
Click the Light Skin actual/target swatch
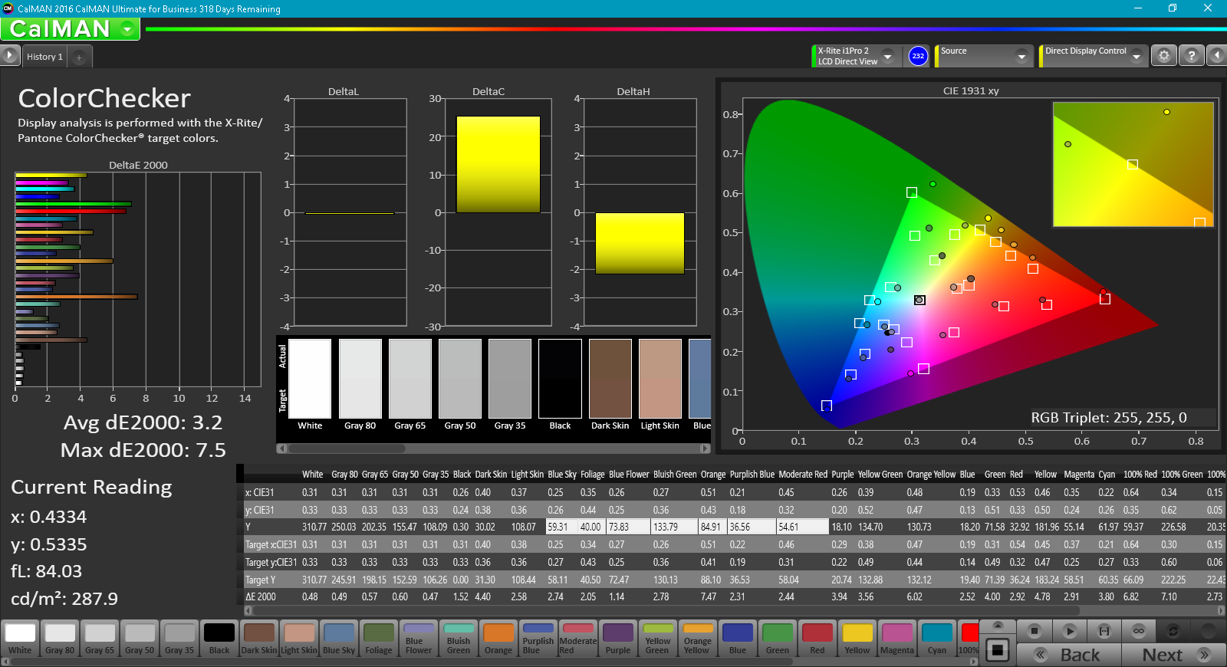pos(660,379)
